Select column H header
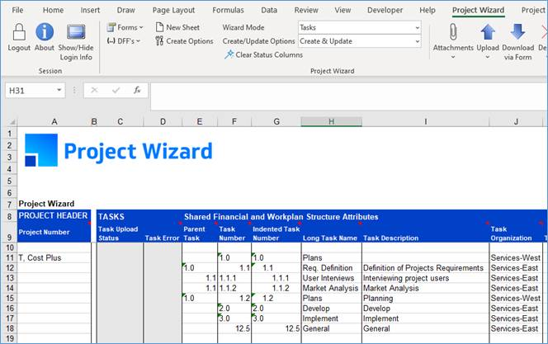 (x=331, y=121)
